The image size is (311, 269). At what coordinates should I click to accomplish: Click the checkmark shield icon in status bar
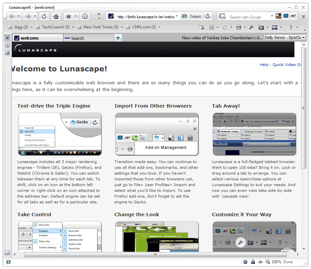[x=245, y=262]
